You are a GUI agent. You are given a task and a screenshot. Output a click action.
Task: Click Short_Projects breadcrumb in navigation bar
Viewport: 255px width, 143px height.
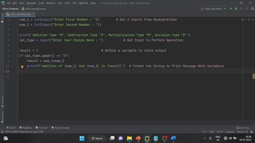click(x=10, y=9)
